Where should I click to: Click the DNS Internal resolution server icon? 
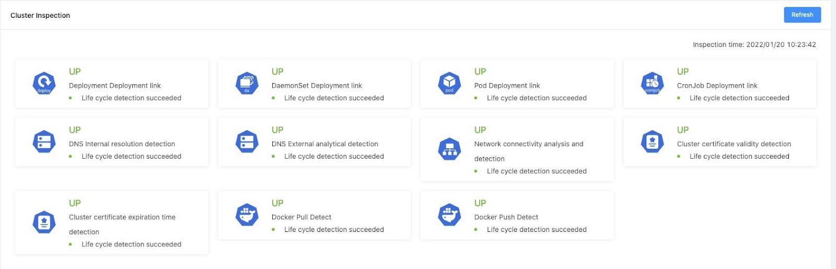click(x=44, y=142)
